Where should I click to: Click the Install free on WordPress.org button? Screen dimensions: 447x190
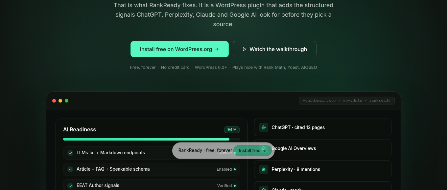(179, 49)
